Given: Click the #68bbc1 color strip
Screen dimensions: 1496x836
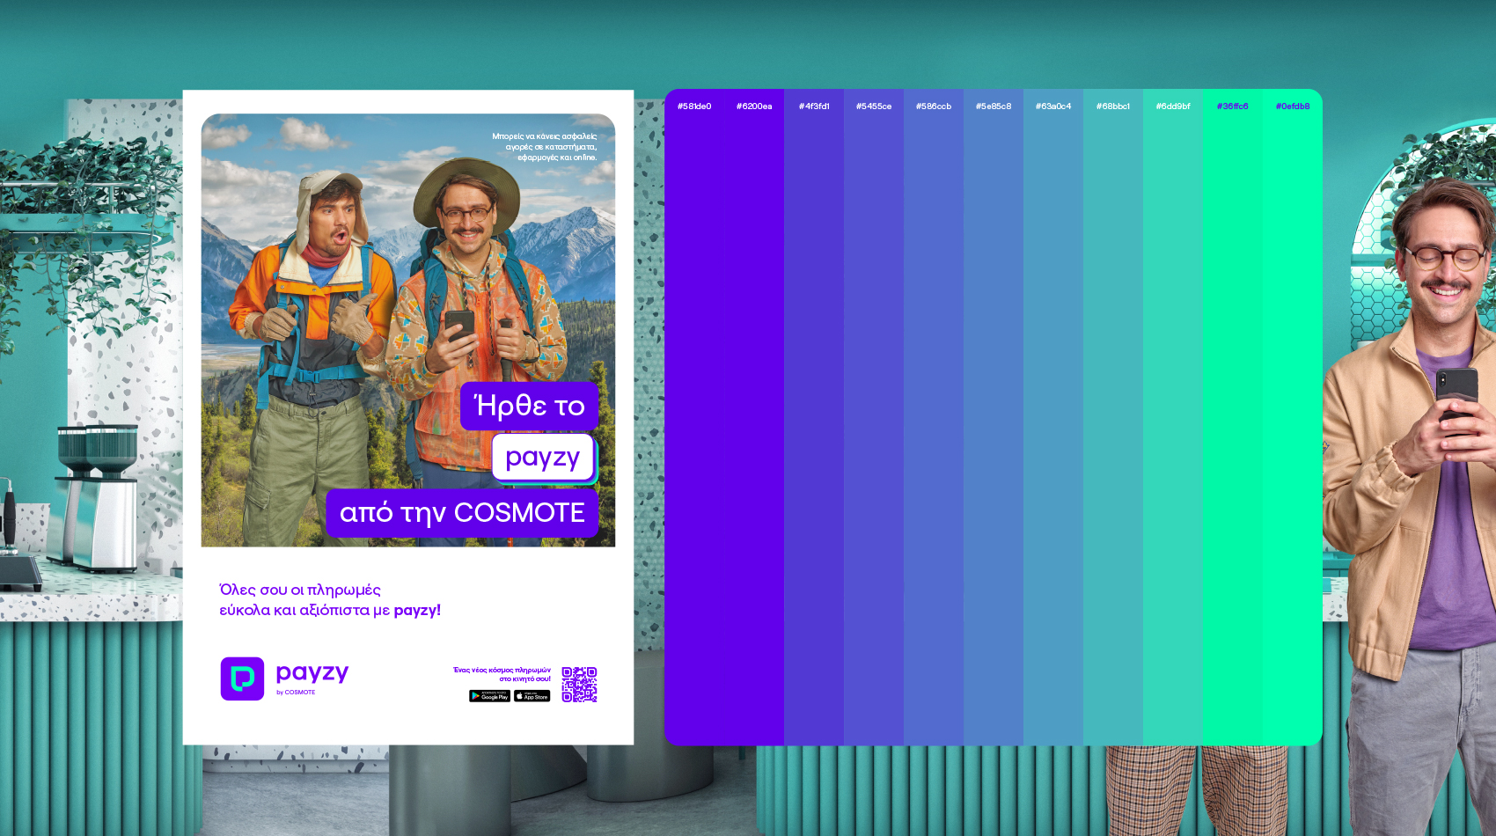Looking at the screenshot, I should coord(1113,417).
